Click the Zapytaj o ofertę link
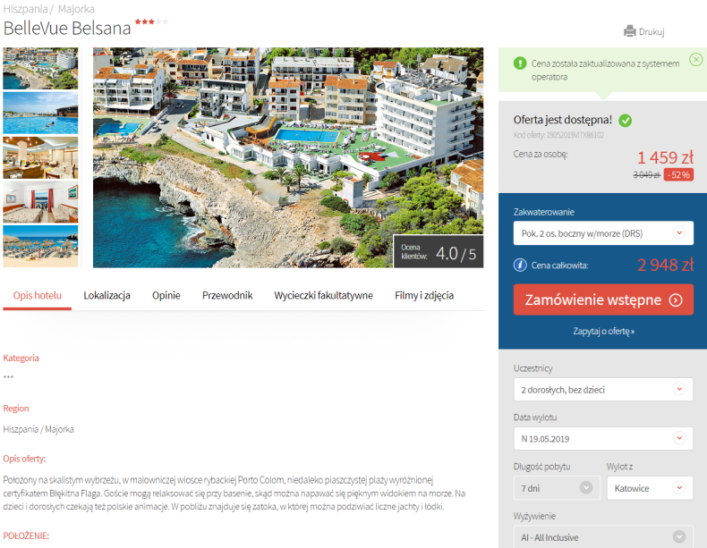The image size is (707, 548). pyautogui.click(x=603, y=332)
